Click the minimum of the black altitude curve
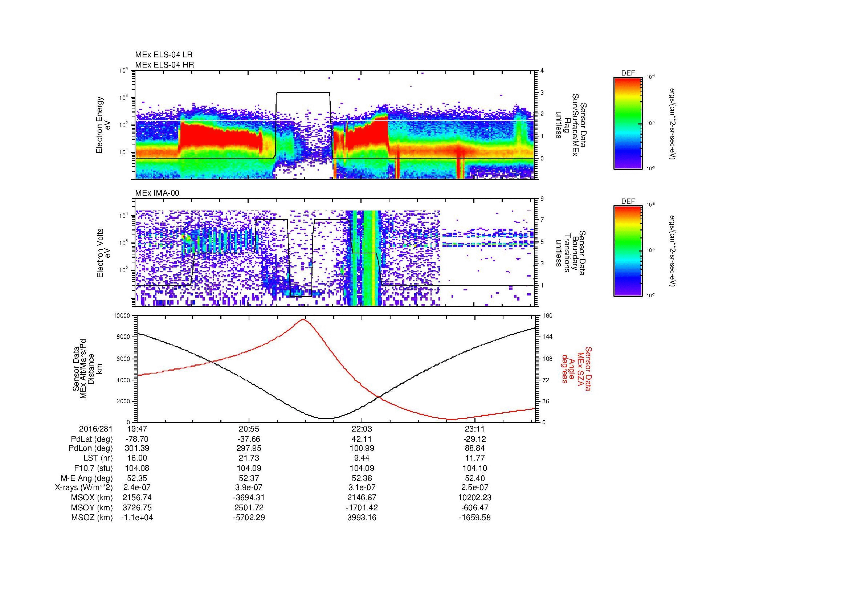The width and height of the screenshot is (849, 600). [x=326, y=418]
